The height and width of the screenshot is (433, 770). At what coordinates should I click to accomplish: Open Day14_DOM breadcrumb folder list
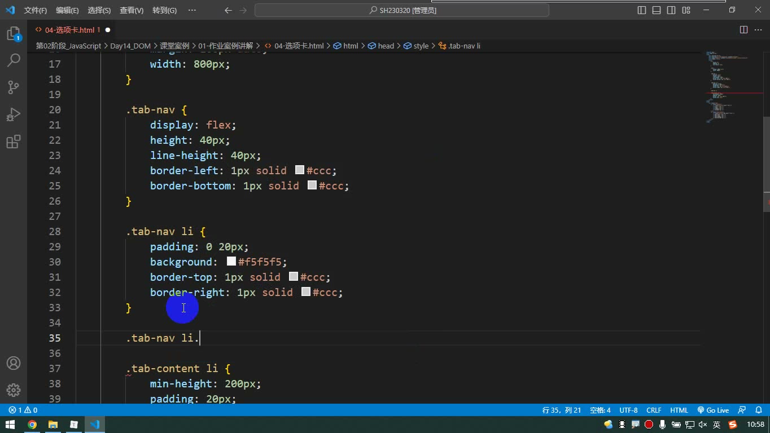click(130, 46)
